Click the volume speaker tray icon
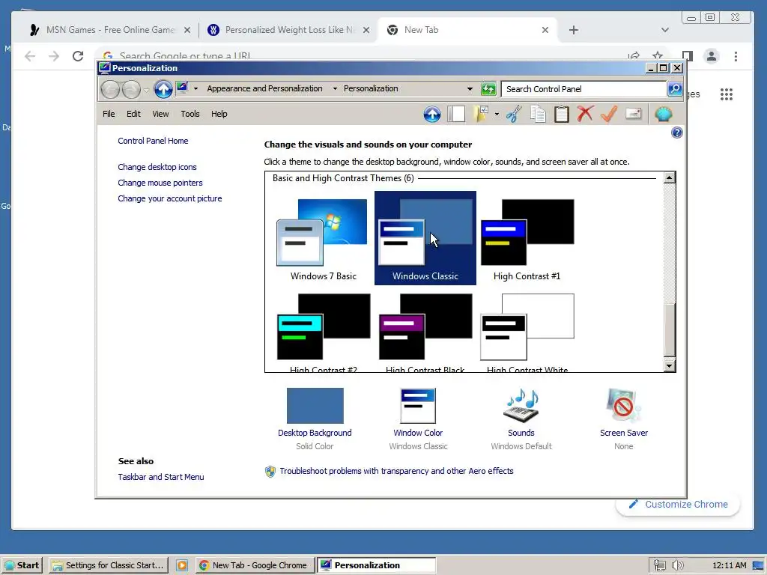Viewport: 767px width, 575px height. pyautogui.click(x=677, y=565)
